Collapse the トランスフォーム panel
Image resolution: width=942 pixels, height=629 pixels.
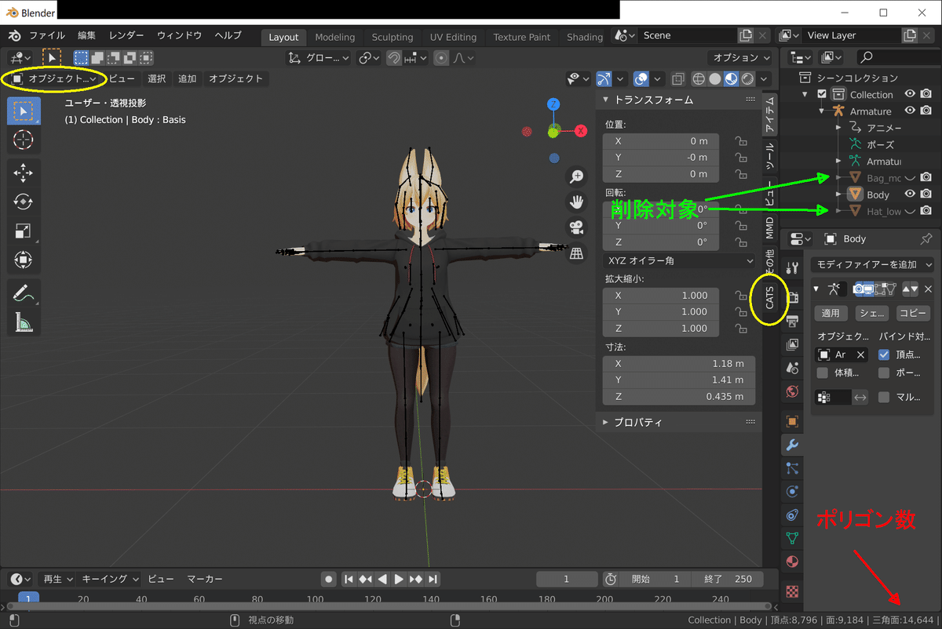click(x=605, y=100)
